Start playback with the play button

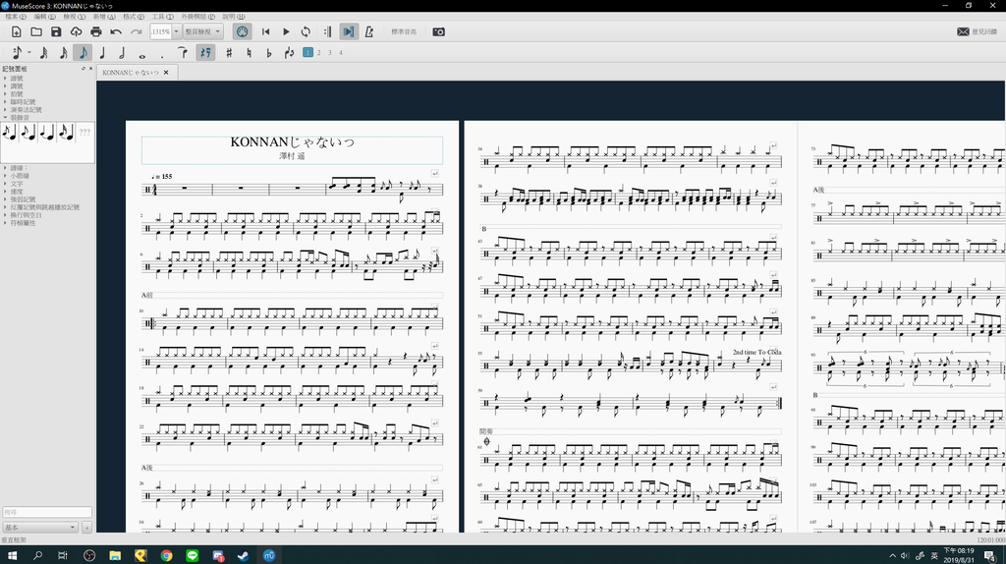pyautogui.click(x=286, y=31)
